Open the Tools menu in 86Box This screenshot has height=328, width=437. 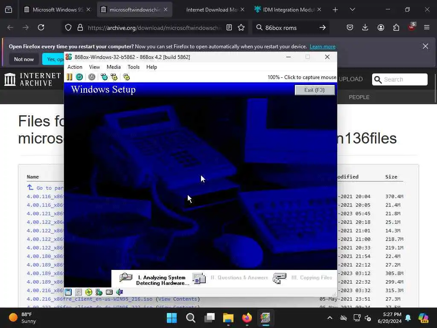pos(134,67)
